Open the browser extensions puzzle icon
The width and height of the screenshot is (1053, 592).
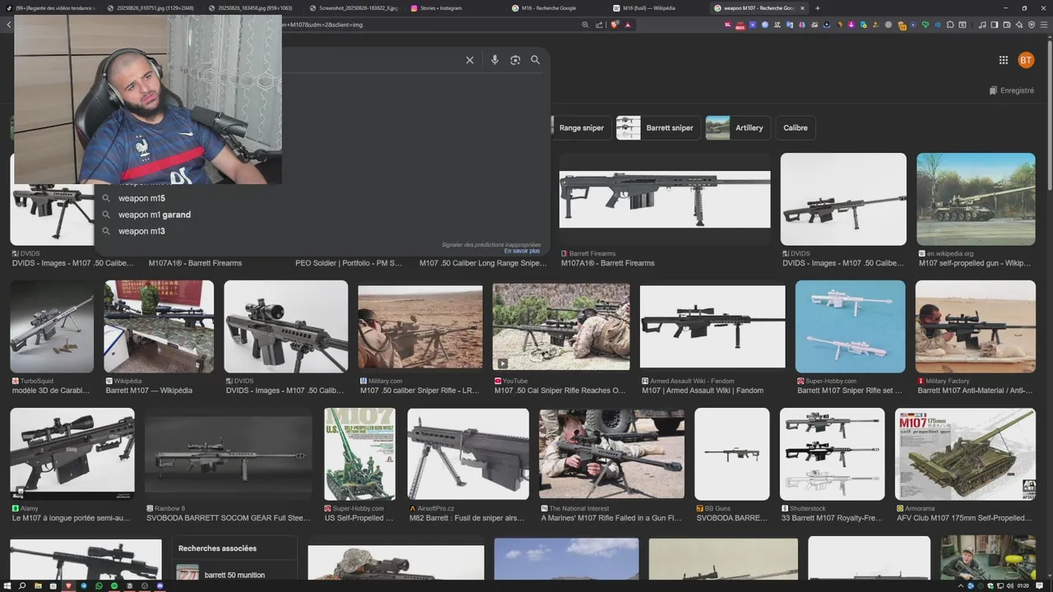click(950, 25)
